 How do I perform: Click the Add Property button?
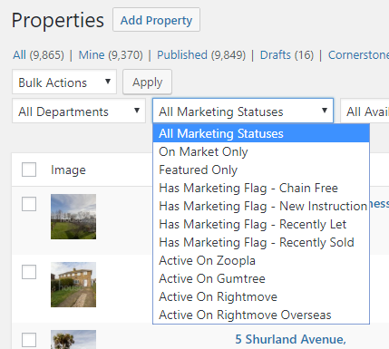156,20
